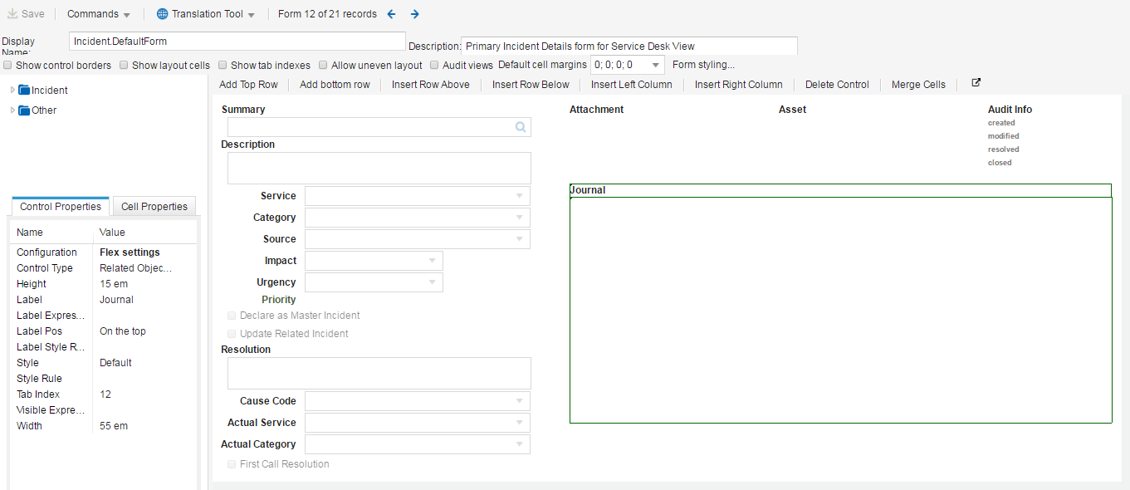Open the Commands menu
The image size is (1130, 490).
coord(98,14)
